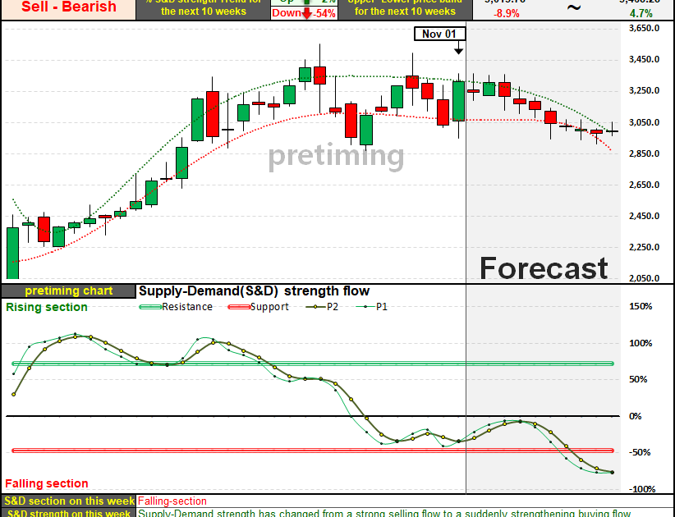Click the '3,650.0' price axis label
This screenshot has width=675, height=517.
pos(644,29)
